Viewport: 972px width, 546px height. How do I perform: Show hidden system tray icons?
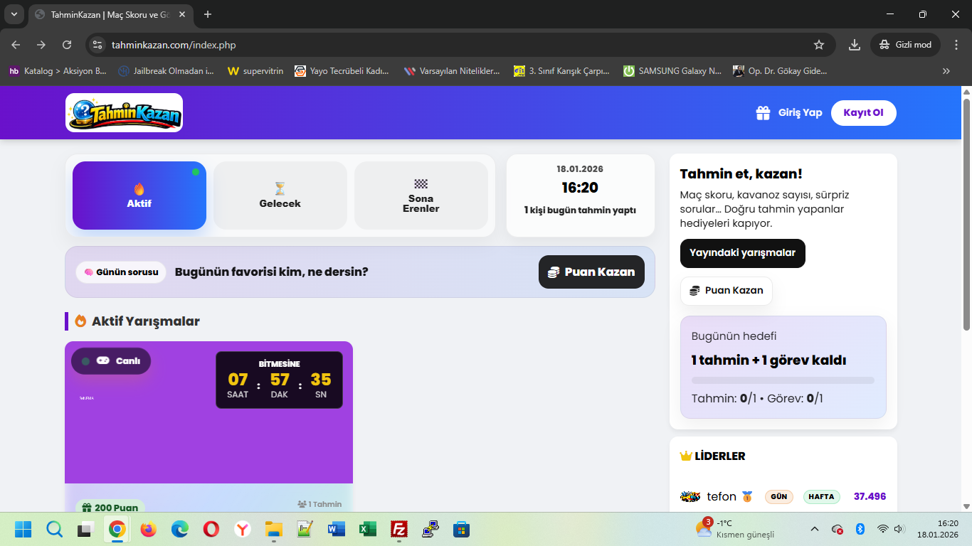[815, 530]
